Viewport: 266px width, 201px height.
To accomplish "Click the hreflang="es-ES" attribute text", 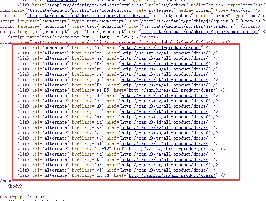I will (x=91, y=90).
